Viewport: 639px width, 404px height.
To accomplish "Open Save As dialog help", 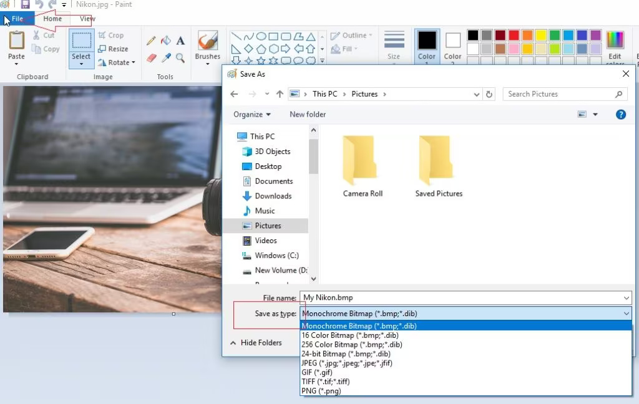I will coord(620,115).
